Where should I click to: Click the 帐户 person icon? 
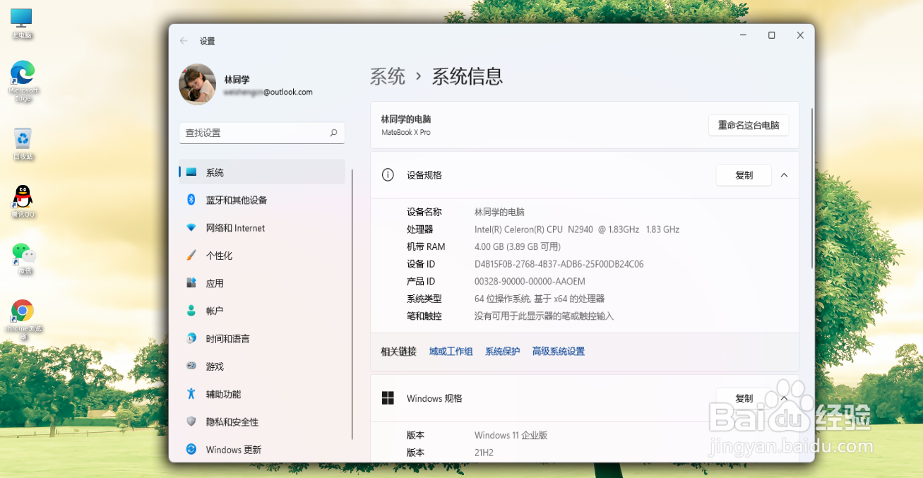point(191,311)
